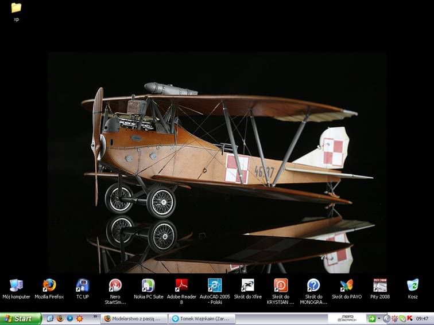The image size is (434, 325).
Task: Launch the Mozilla Firefox desktop shortcut
Action: [x=49, y=285]
